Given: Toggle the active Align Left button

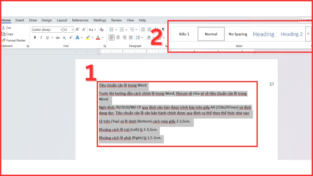Looking at the screenshot, I should (112, 38).
